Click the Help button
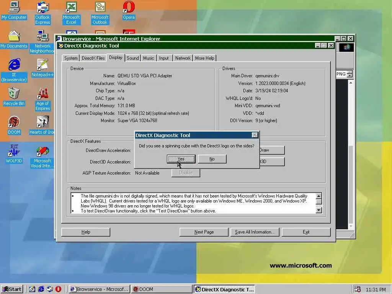 pyautogui.click(x=86, y=232)
